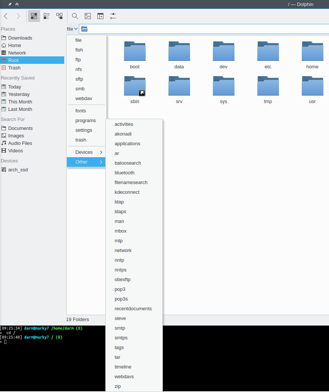Choose baloosearch from Other submenu
This screenshot has height=392, width=329.
pyautogui.click(x=134, y=163)
